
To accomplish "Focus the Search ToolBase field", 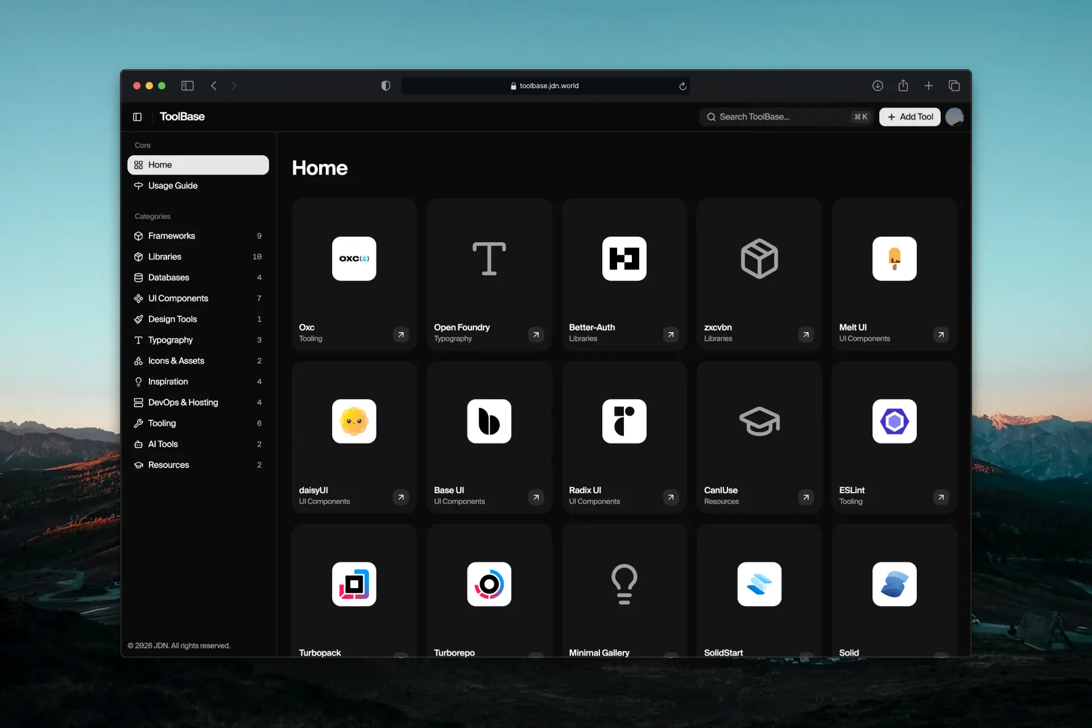I will point(787,117).
